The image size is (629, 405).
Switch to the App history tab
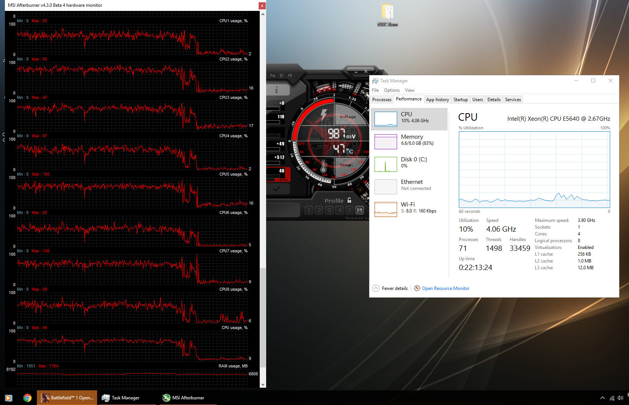[x=437, y=100]
